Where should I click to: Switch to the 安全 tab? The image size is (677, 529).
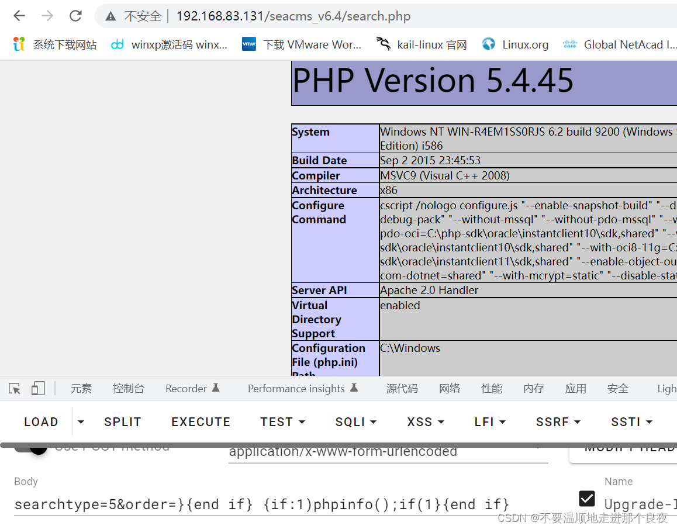click(617, 388)
